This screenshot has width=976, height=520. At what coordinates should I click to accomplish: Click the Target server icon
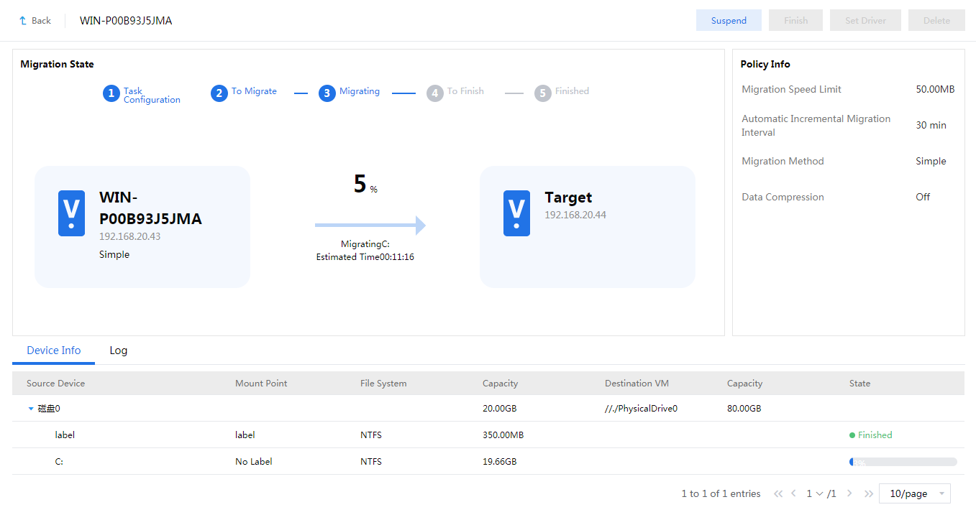click(516, 213)
